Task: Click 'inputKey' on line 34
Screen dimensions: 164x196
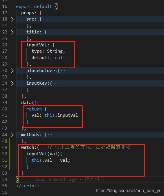Action: point(37,83)
